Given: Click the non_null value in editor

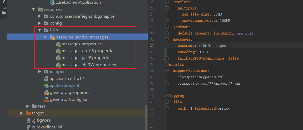Looking at the screenshot, I should (245, 33).
